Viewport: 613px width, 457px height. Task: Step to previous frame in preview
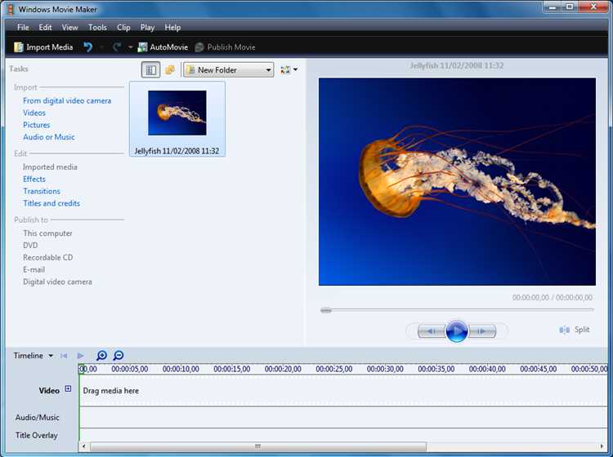(432, 331)
